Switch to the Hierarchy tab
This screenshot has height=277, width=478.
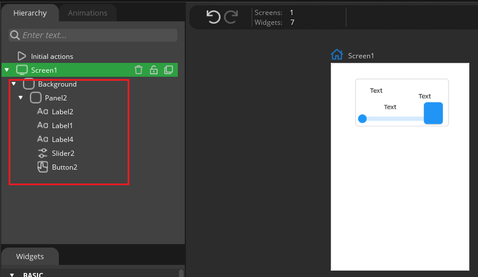pyautogui.click(x=30, y=13)
